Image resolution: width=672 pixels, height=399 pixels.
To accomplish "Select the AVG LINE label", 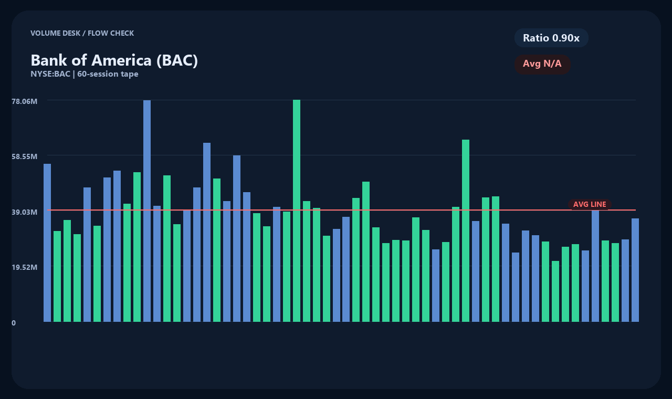I will [x=590, y=204].
